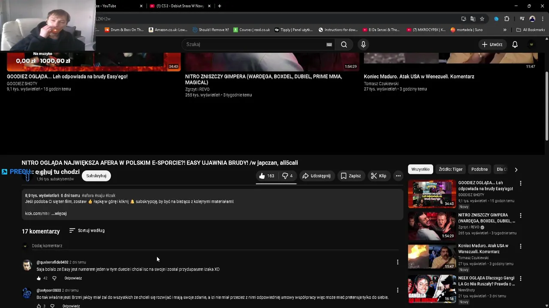Open options for sidebar GOODIEZ OGLĄDA video

(x=521, y=183)
